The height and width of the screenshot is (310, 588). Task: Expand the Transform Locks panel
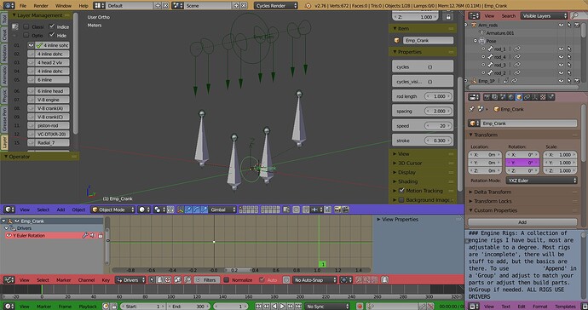(493, 201)
